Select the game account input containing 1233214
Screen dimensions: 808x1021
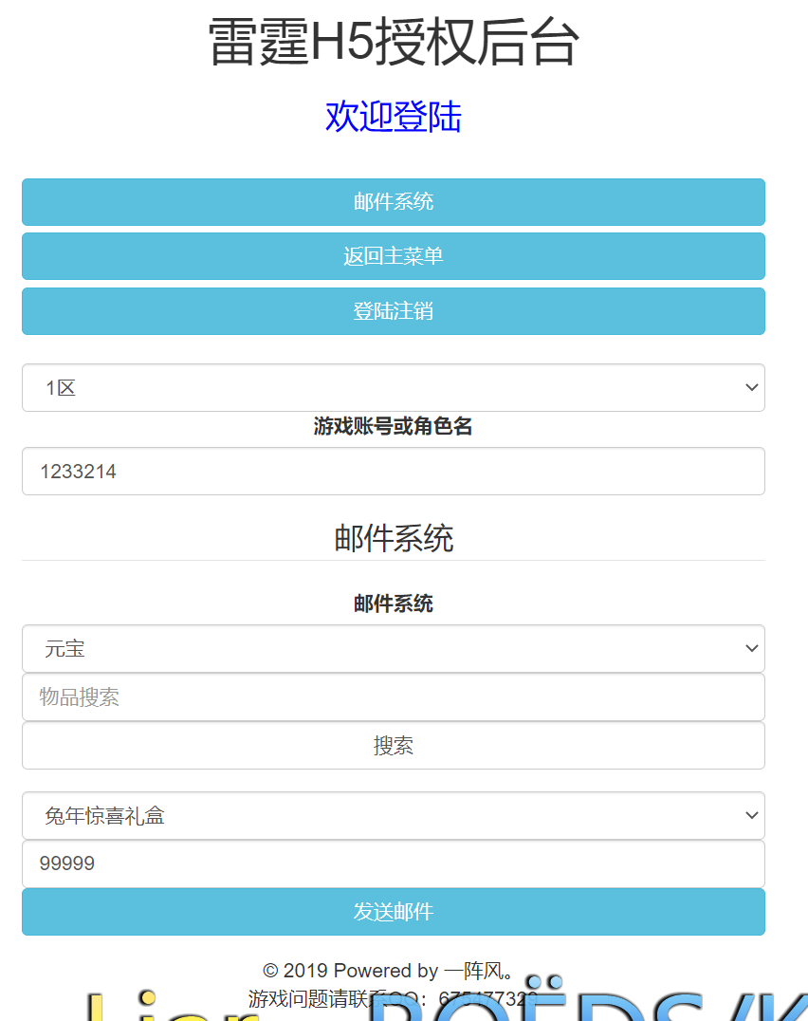[393, 471]
